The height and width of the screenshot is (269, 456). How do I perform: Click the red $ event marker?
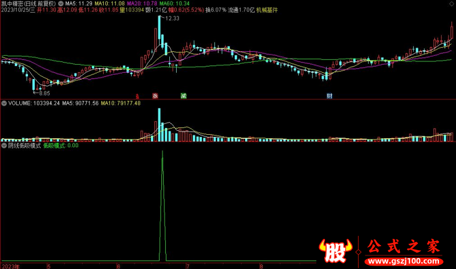(x=137, y=96)
